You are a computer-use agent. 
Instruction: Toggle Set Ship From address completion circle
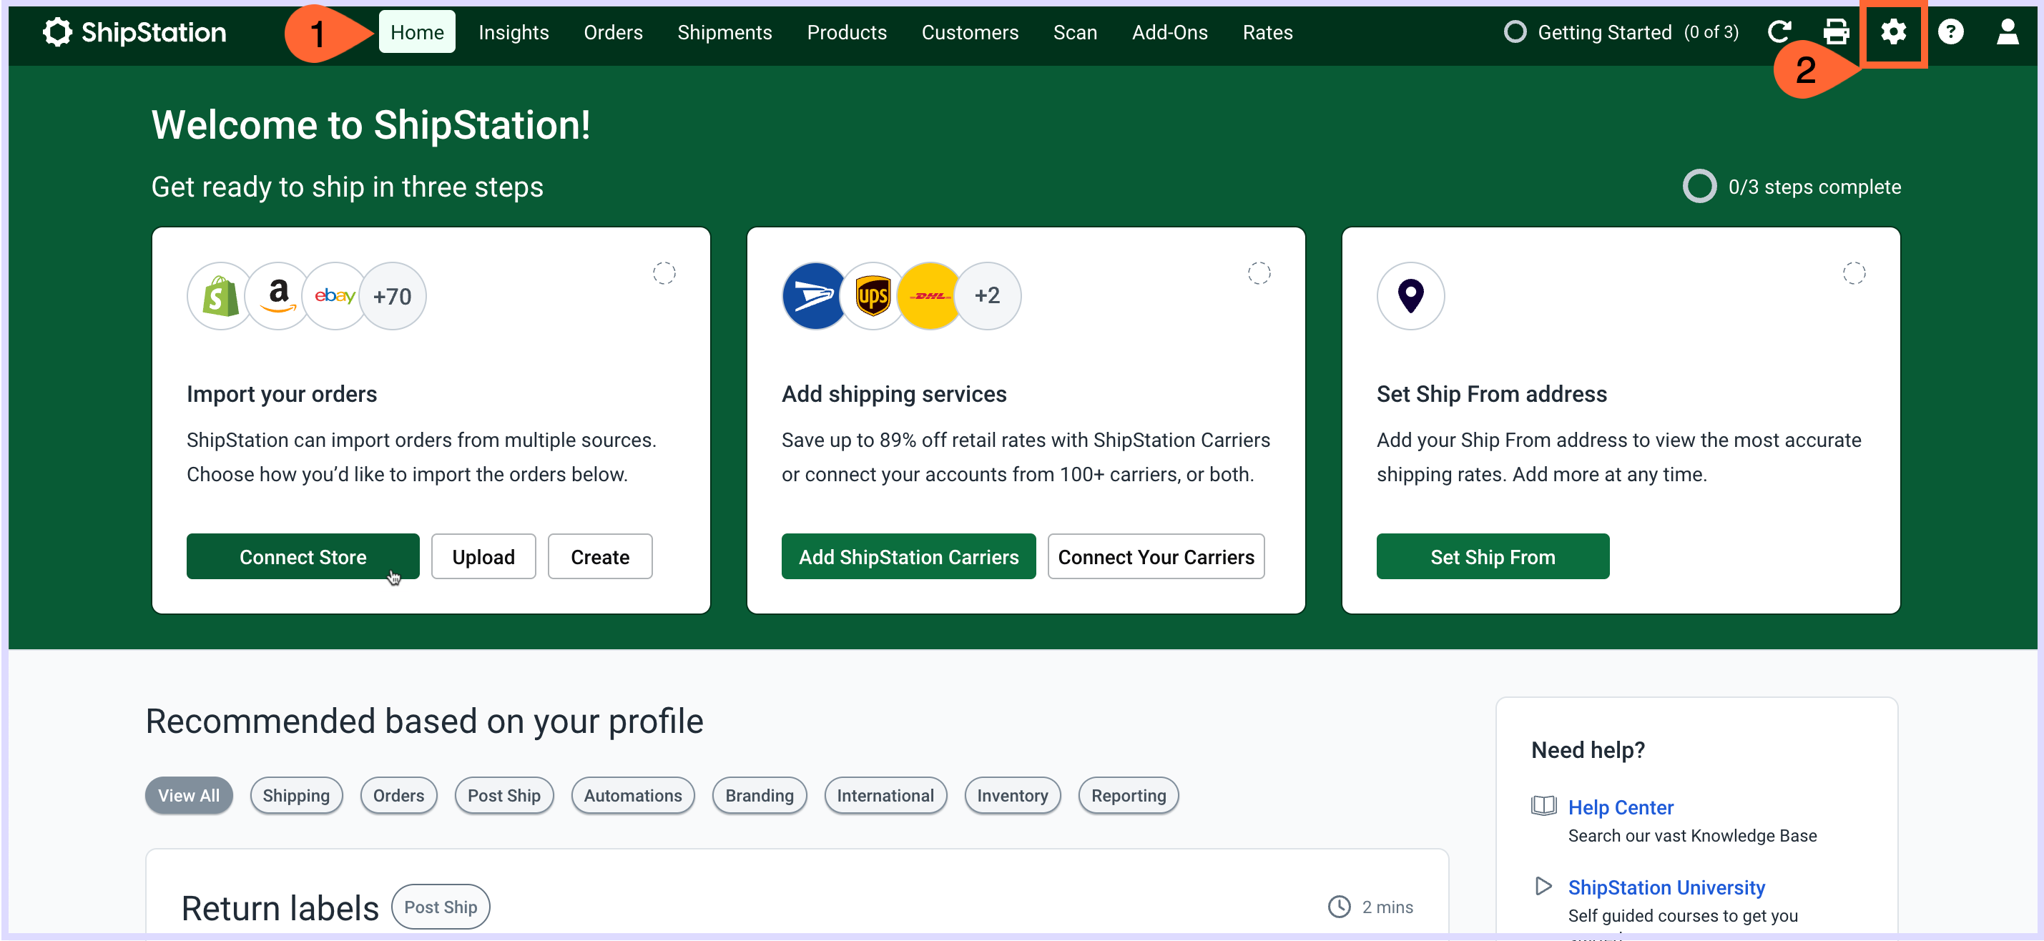1854,273
